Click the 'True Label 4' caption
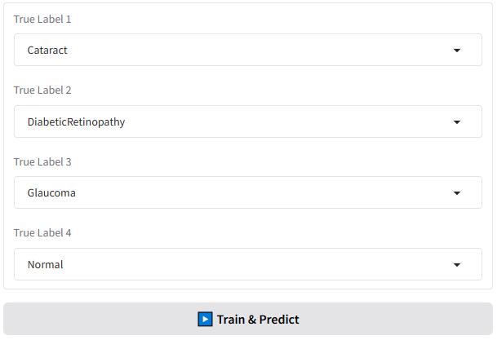The height and width of the screenshot is (340, 497). click(42, 233)
